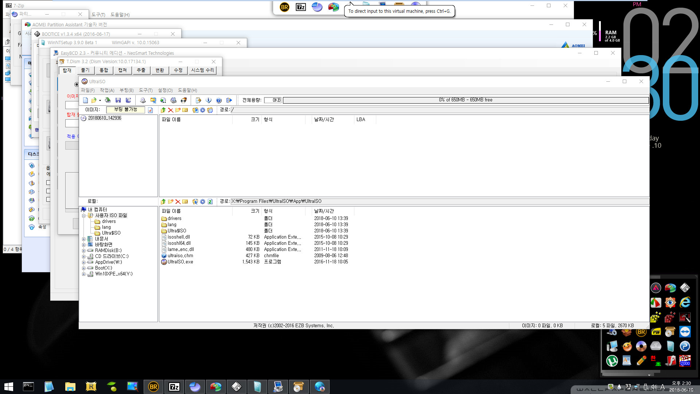The image size is (700, 394).
Task: Open 설정(O) menu in UltraISO
Action: 165,90
